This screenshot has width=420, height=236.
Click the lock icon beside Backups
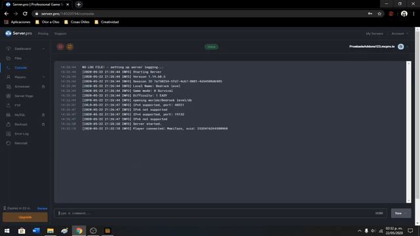[x=43, y=124]
